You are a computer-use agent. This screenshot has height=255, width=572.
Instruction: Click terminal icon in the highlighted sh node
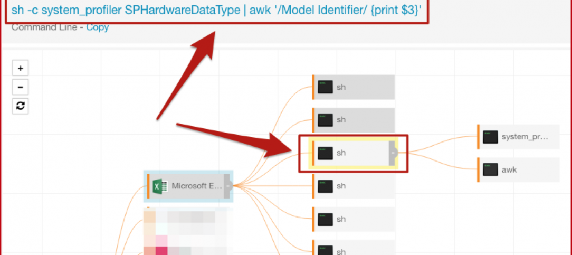pos(325,153)
